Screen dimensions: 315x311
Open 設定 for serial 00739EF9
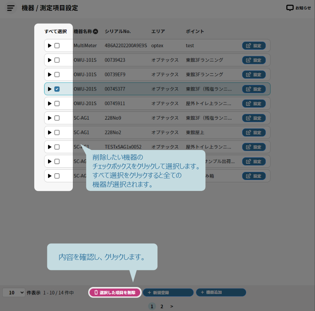tap(254, 74)
